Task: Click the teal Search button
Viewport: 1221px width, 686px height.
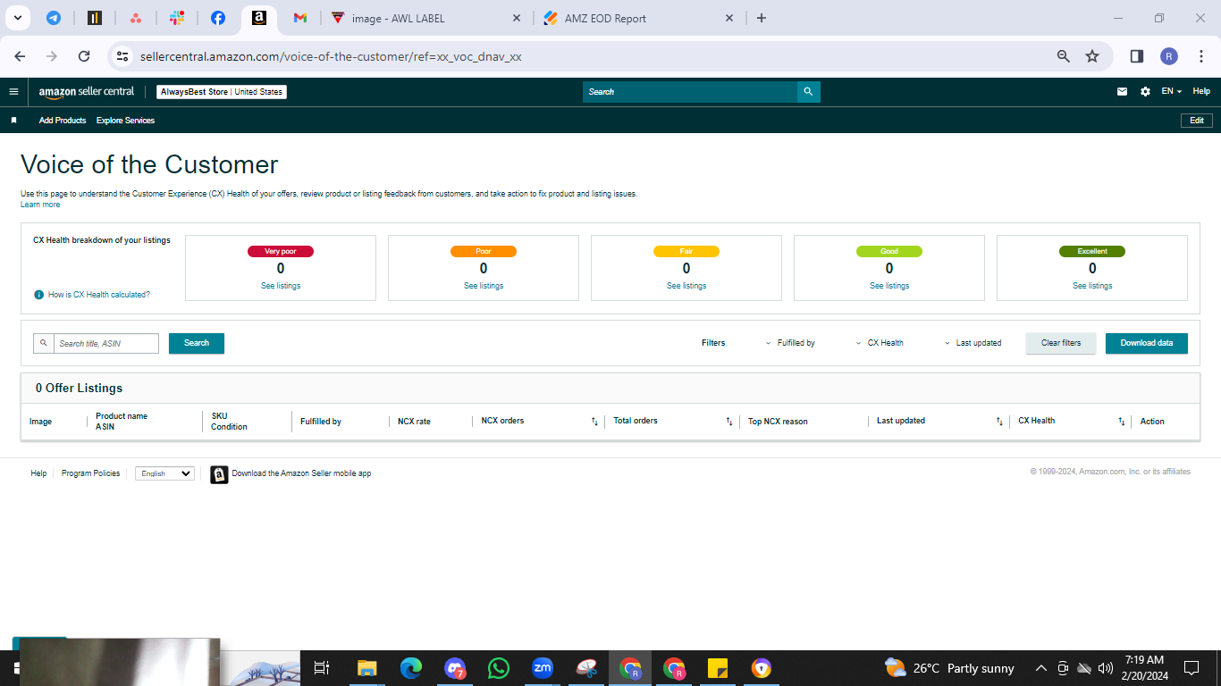Action: click(x=197, y=343)
